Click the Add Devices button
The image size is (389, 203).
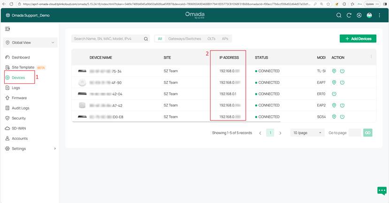tap(358, 39)
